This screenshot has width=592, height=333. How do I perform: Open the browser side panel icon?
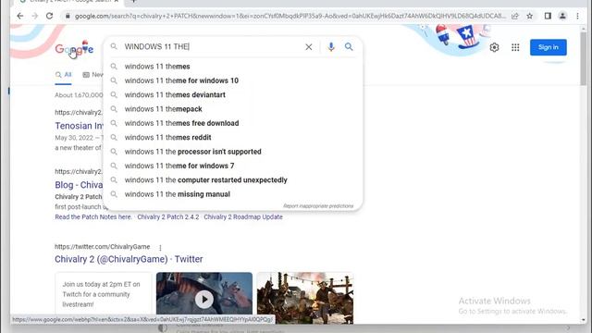coord(548,16)
